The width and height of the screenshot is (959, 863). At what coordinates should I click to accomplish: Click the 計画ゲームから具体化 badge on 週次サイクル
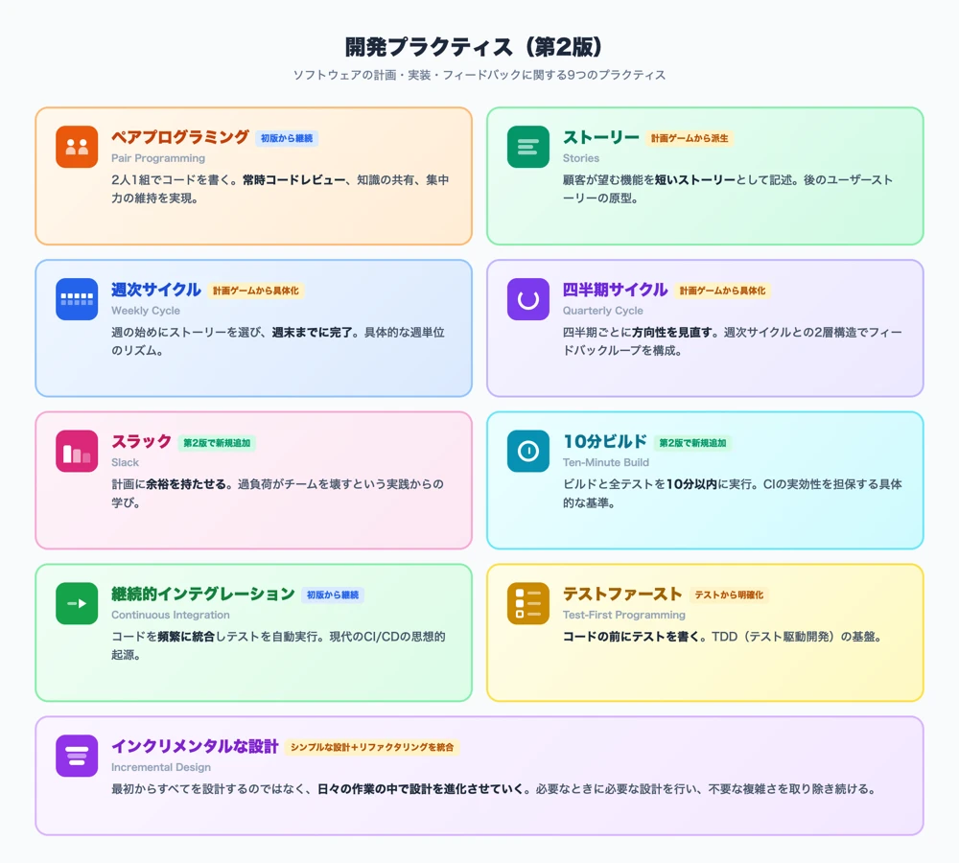[x=256, y=291]
